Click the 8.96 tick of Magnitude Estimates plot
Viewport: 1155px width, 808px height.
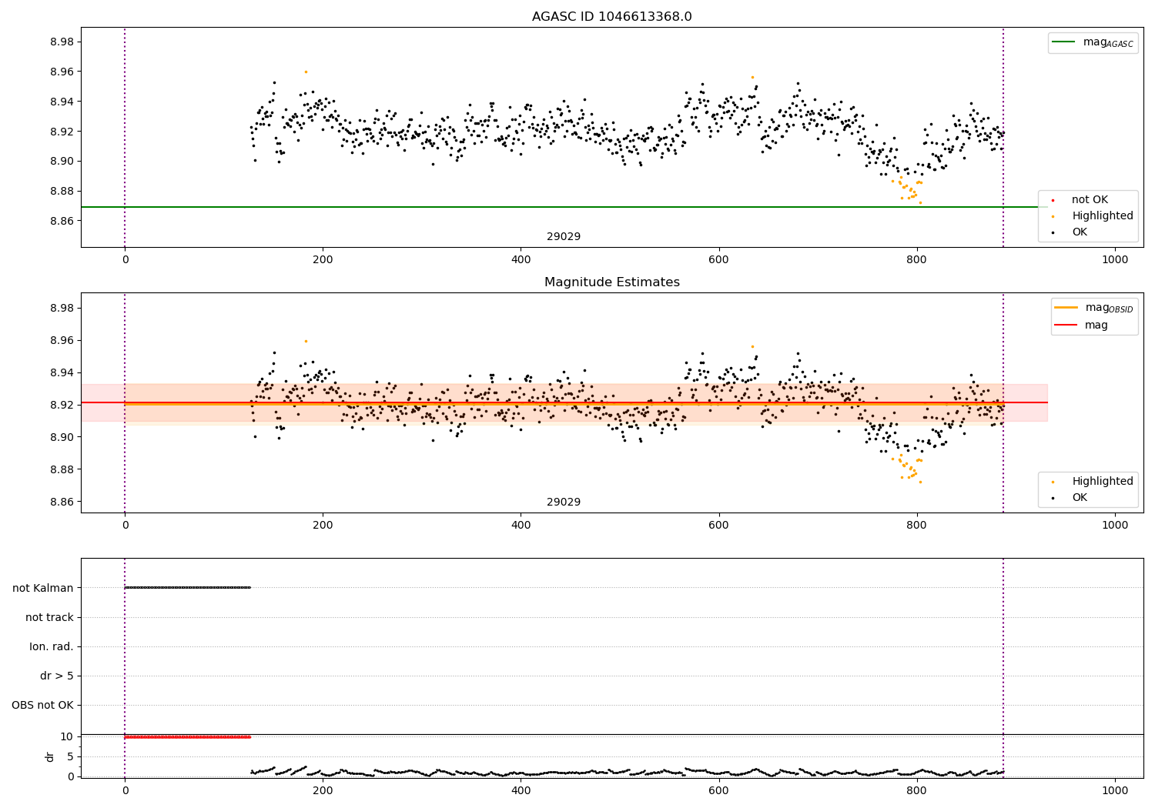point(60,340)
